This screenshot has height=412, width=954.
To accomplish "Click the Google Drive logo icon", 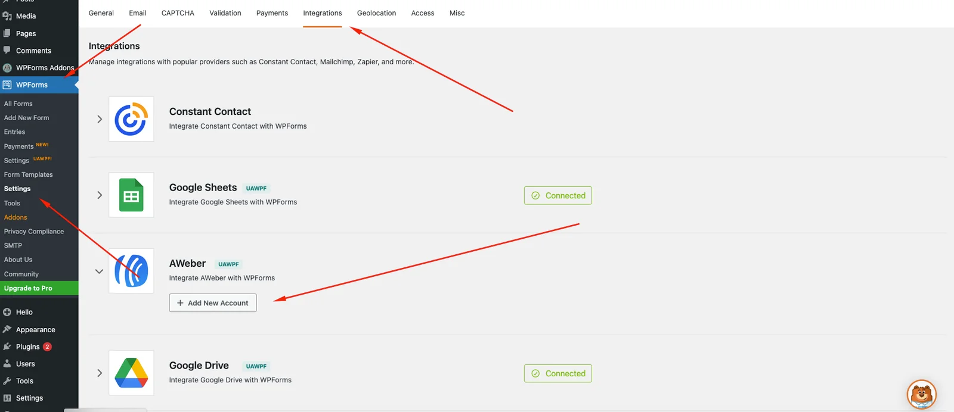I will click(131, 373).
